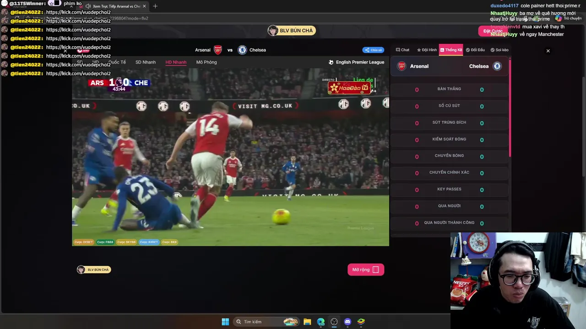Open the Soi kèo tab
The image size is (586, 329).
click(x=499, y=50)
